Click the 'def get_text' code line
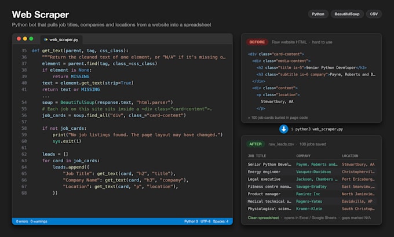This screenshot has height=237, width=394. point(80,50)
